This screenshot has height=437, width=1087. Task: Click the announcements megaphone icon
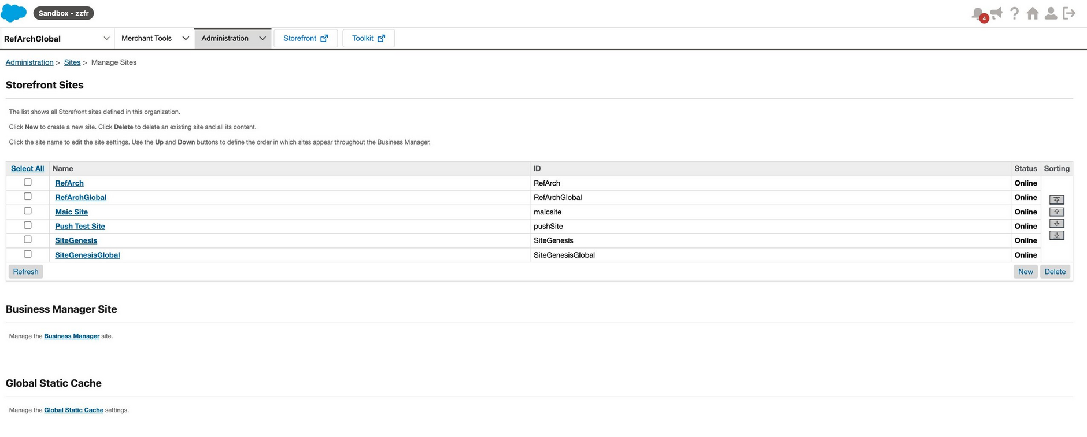coord(996,13)
